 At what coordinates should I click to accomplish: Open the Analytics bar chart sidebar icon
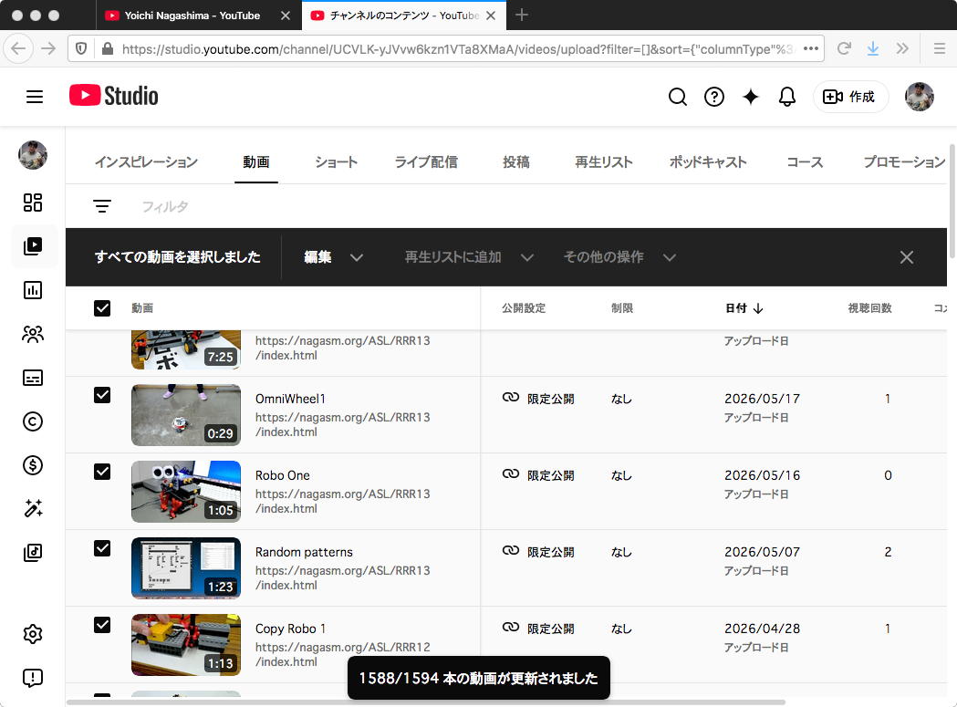click(x=32, y=290)
